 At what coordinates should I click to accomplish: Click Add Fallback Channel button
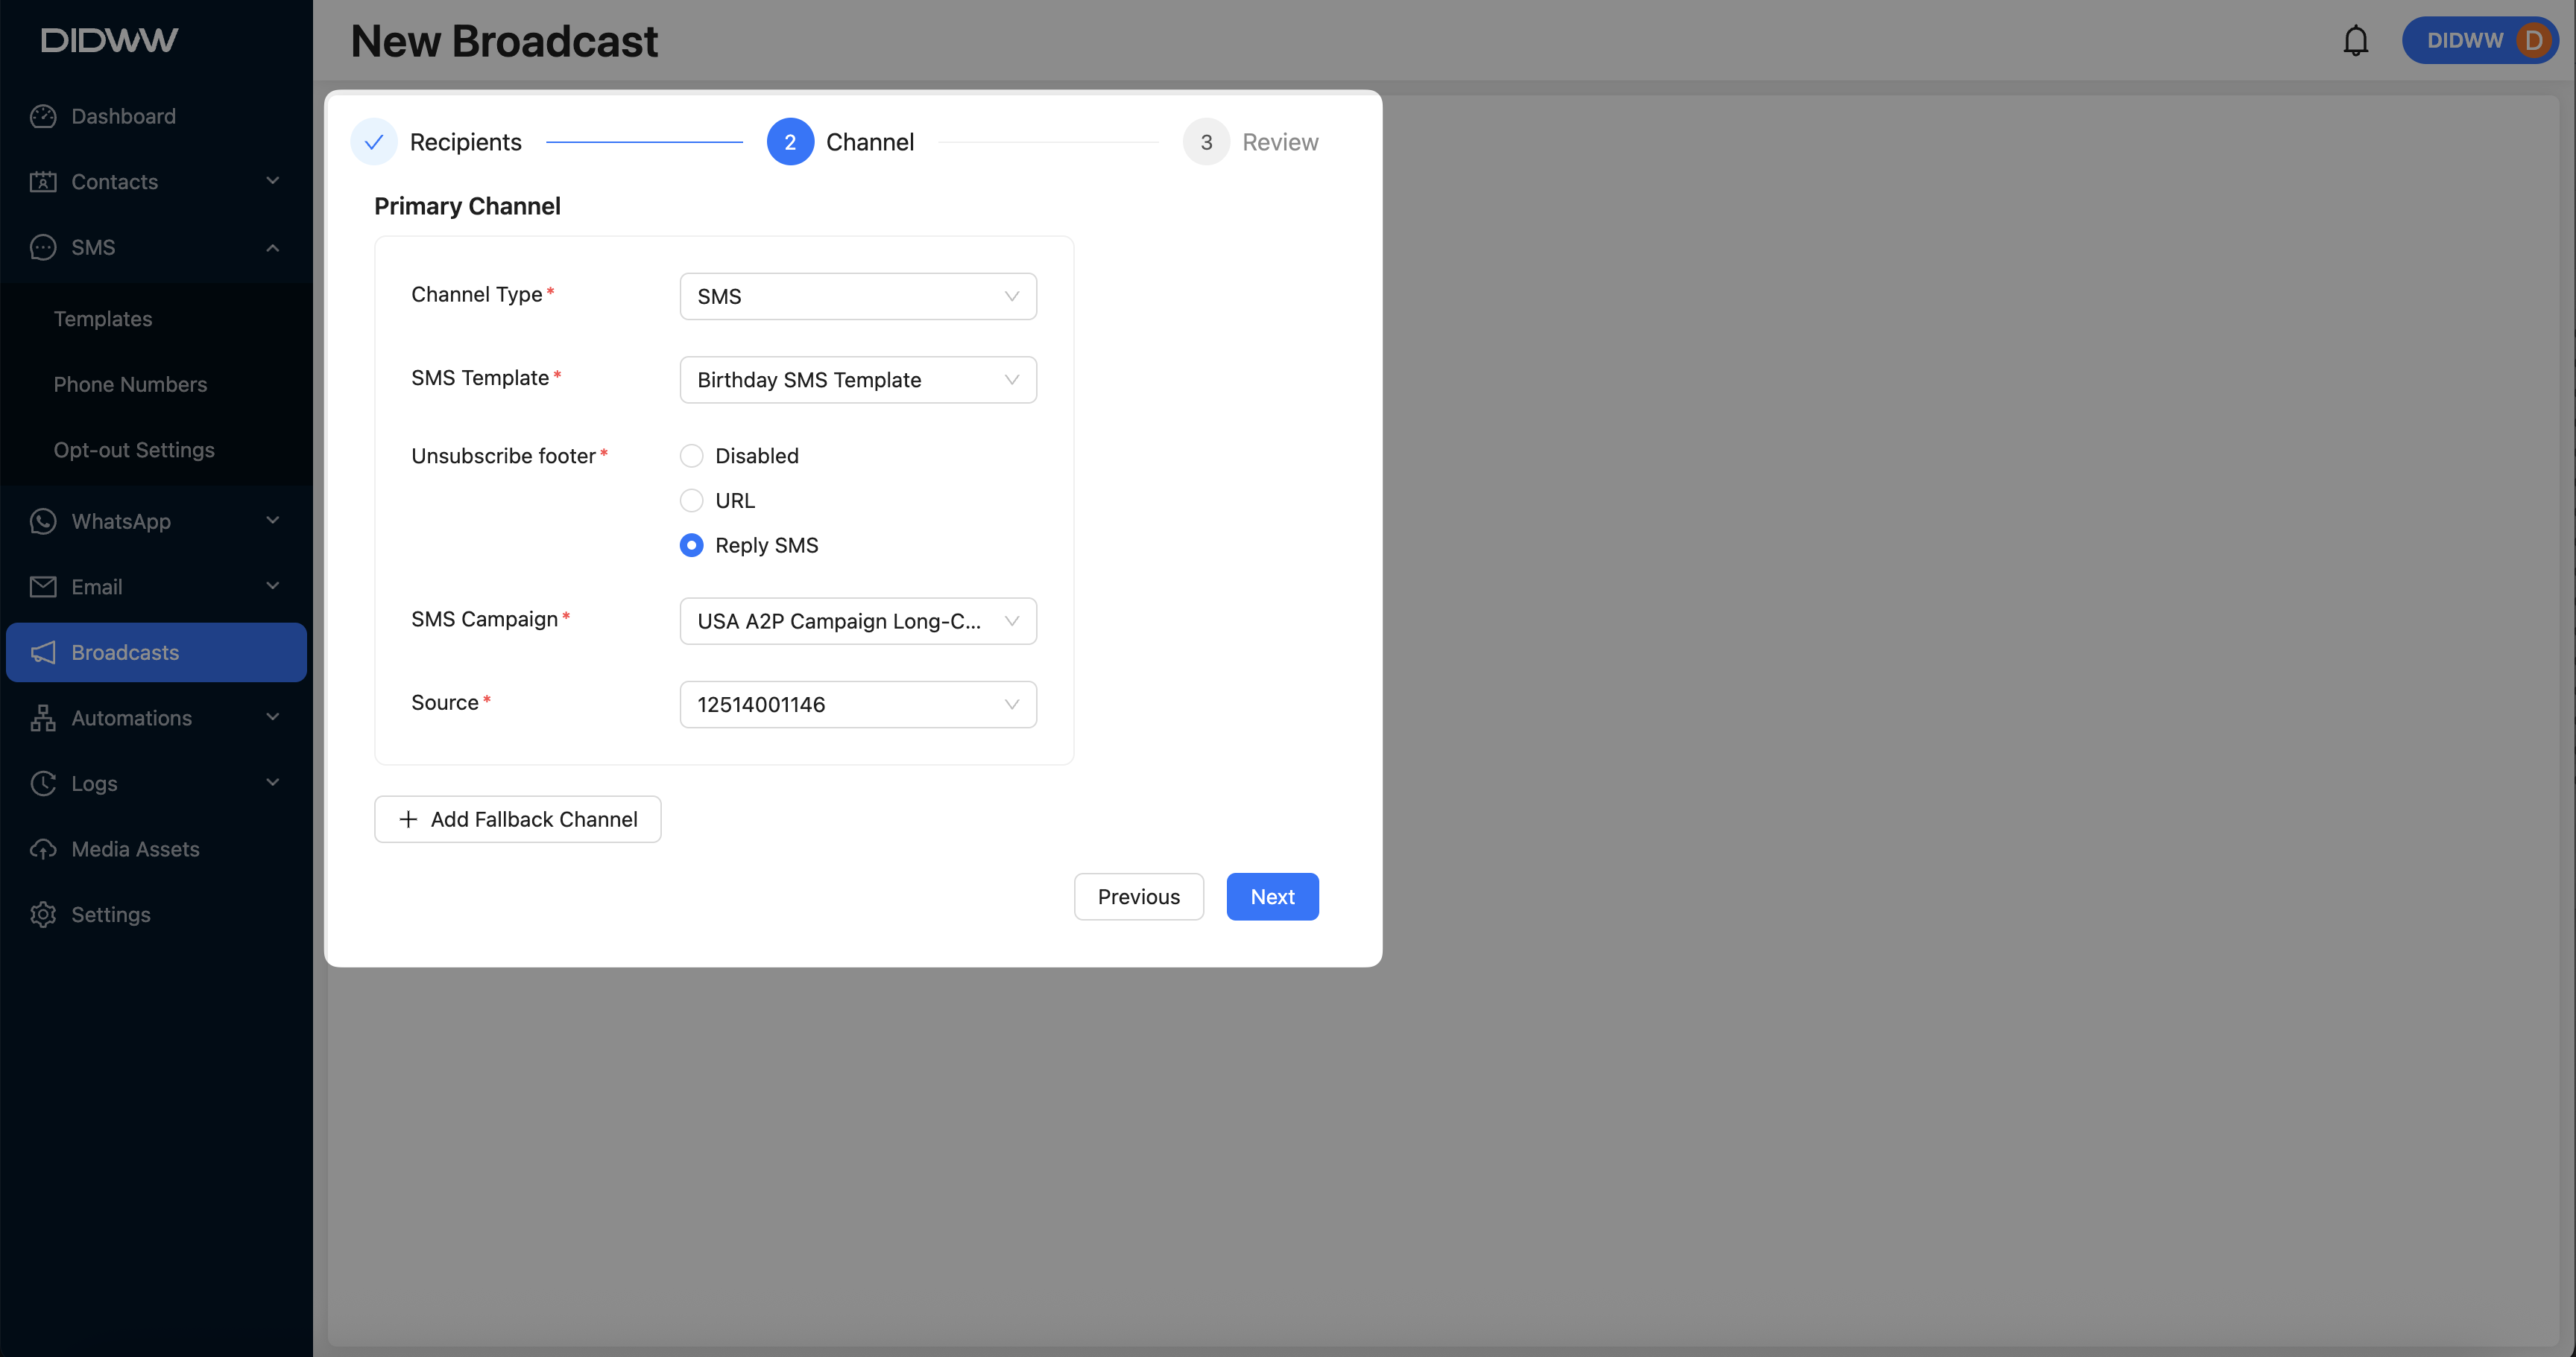click(x=517, y=819)
